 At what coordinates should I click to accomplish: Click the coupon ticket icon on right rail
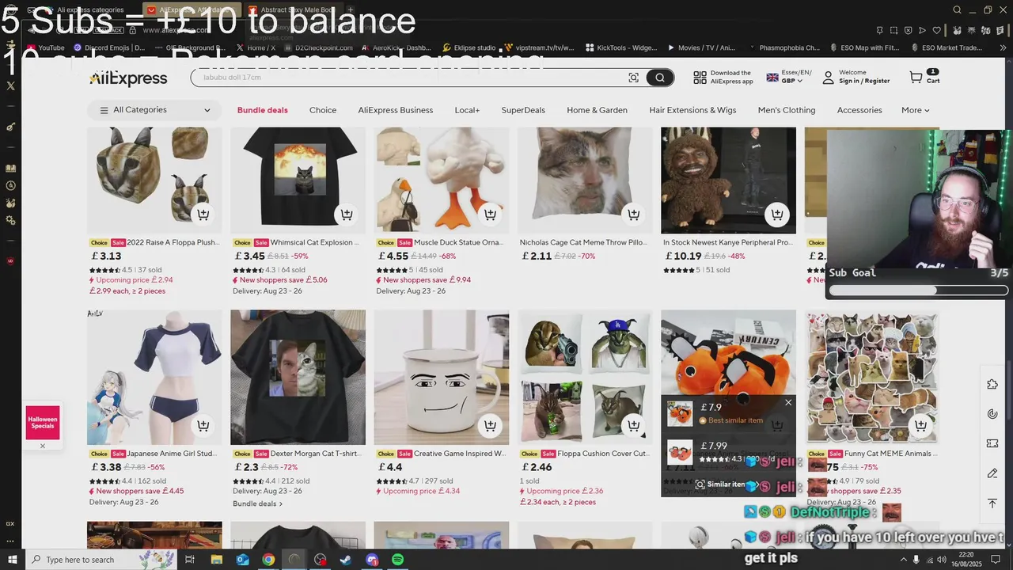pyautogui.click(x=992, y=443)
